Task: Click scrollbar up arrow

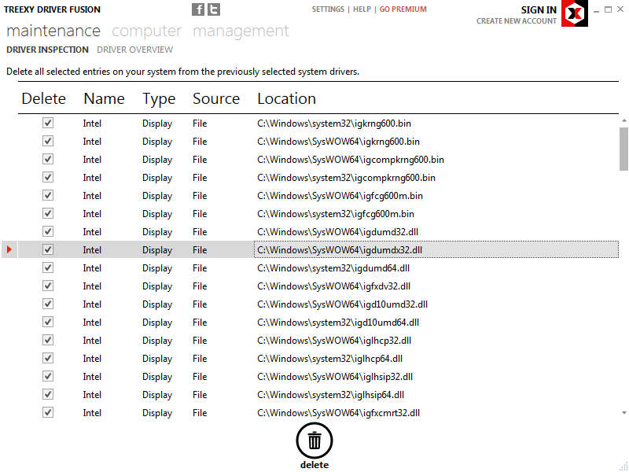Action: coord(623,120)
